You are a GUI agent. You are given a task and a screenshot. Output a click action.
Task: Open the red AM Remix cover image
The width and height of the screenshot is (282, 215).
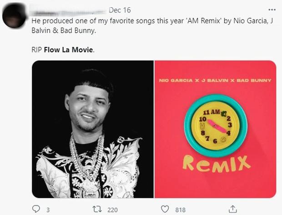click(x=215, y=129)
